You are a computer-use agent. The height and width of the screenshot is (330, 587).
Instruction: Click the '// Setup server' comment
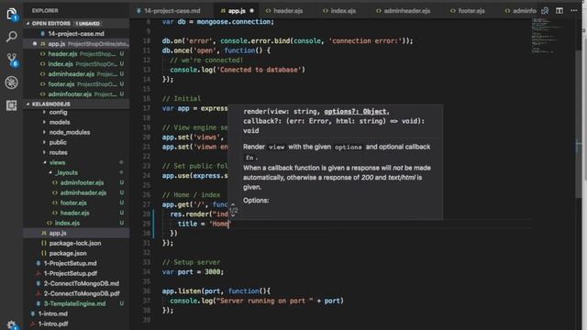pos(192,262)
